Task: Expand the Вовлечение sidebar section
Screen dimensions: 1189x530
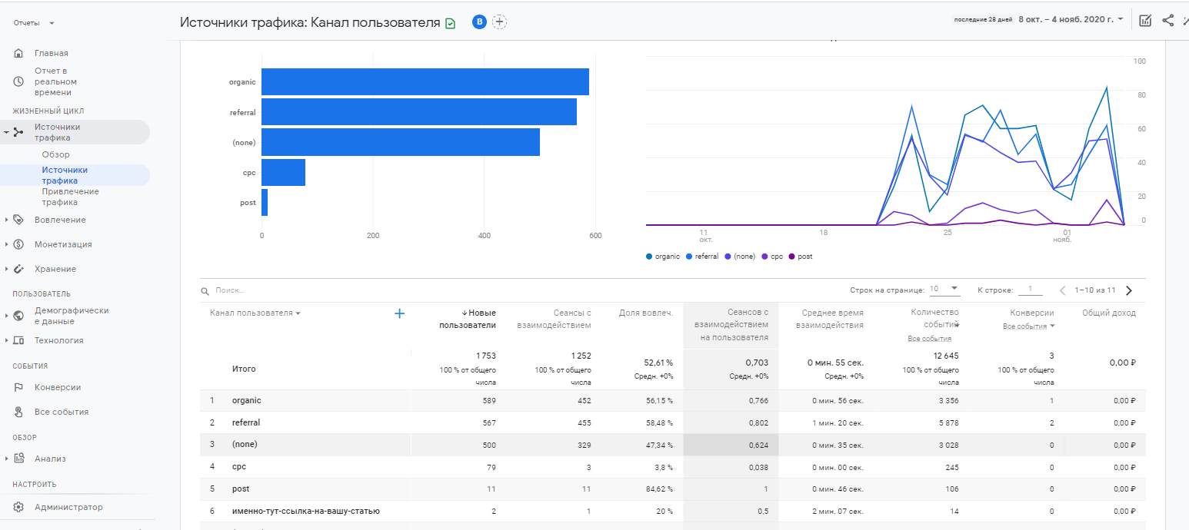Action: [60, 220]
